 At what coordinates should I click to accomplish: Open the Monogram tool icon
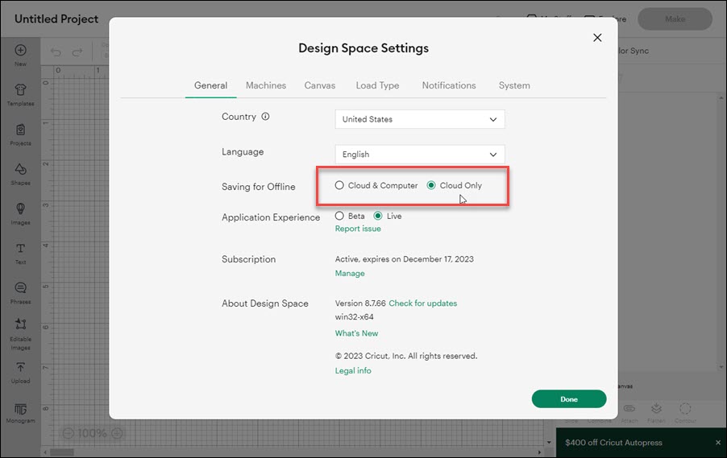coord(20,410)
